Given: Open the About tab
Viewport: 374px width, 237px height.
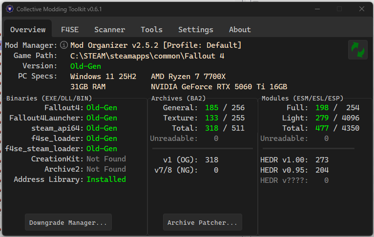Looking at the screenshot, I should 240,30.
